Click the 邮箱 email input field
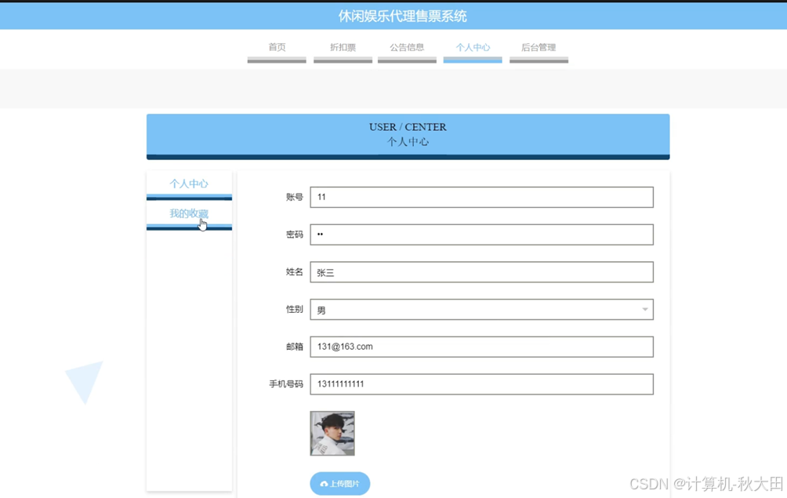The height and width of the screenshot is (498, 787). [481, 347]
